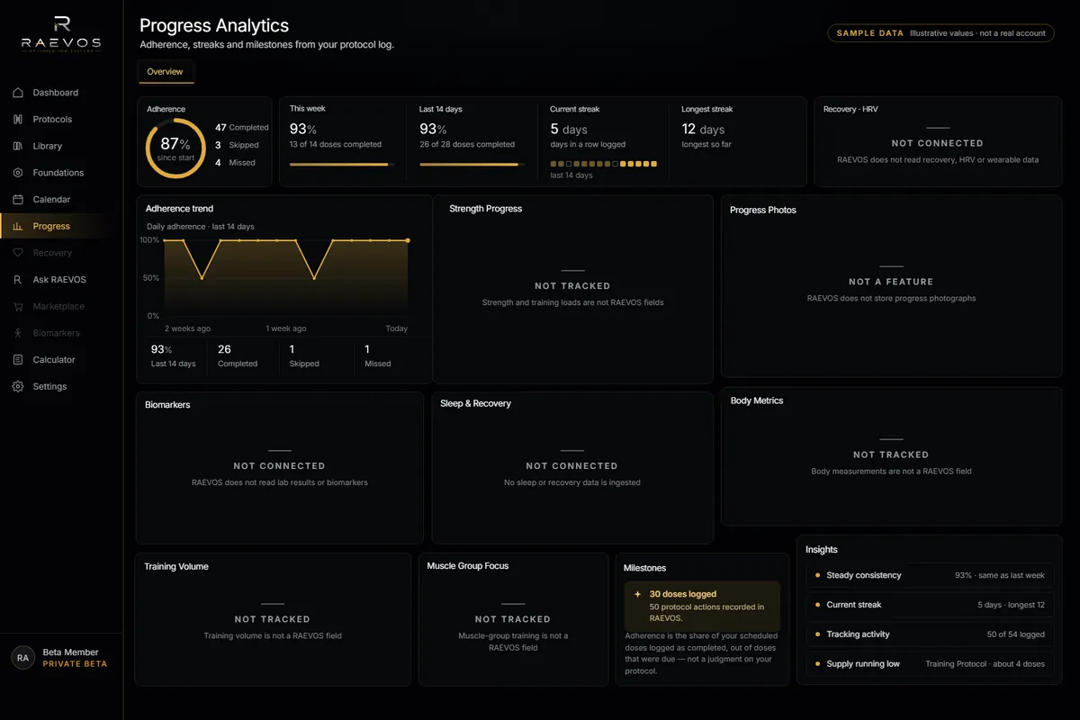Click the SAMPLE DATA badge

click(940, 33)
